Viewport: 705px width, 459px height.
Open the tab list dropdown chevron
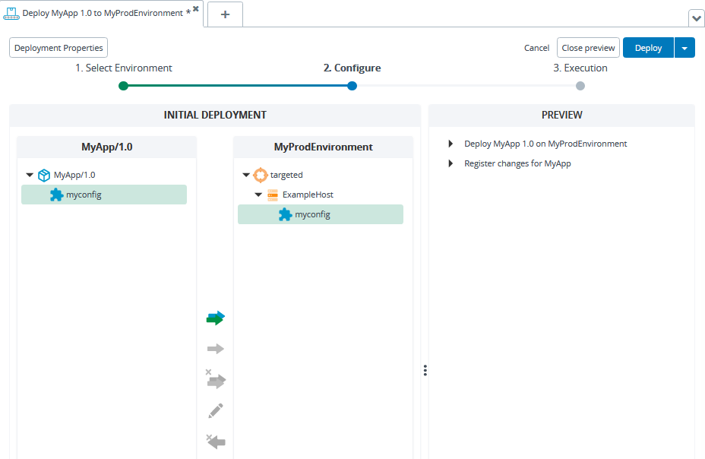pyautogui.click(x=696, y=18)
